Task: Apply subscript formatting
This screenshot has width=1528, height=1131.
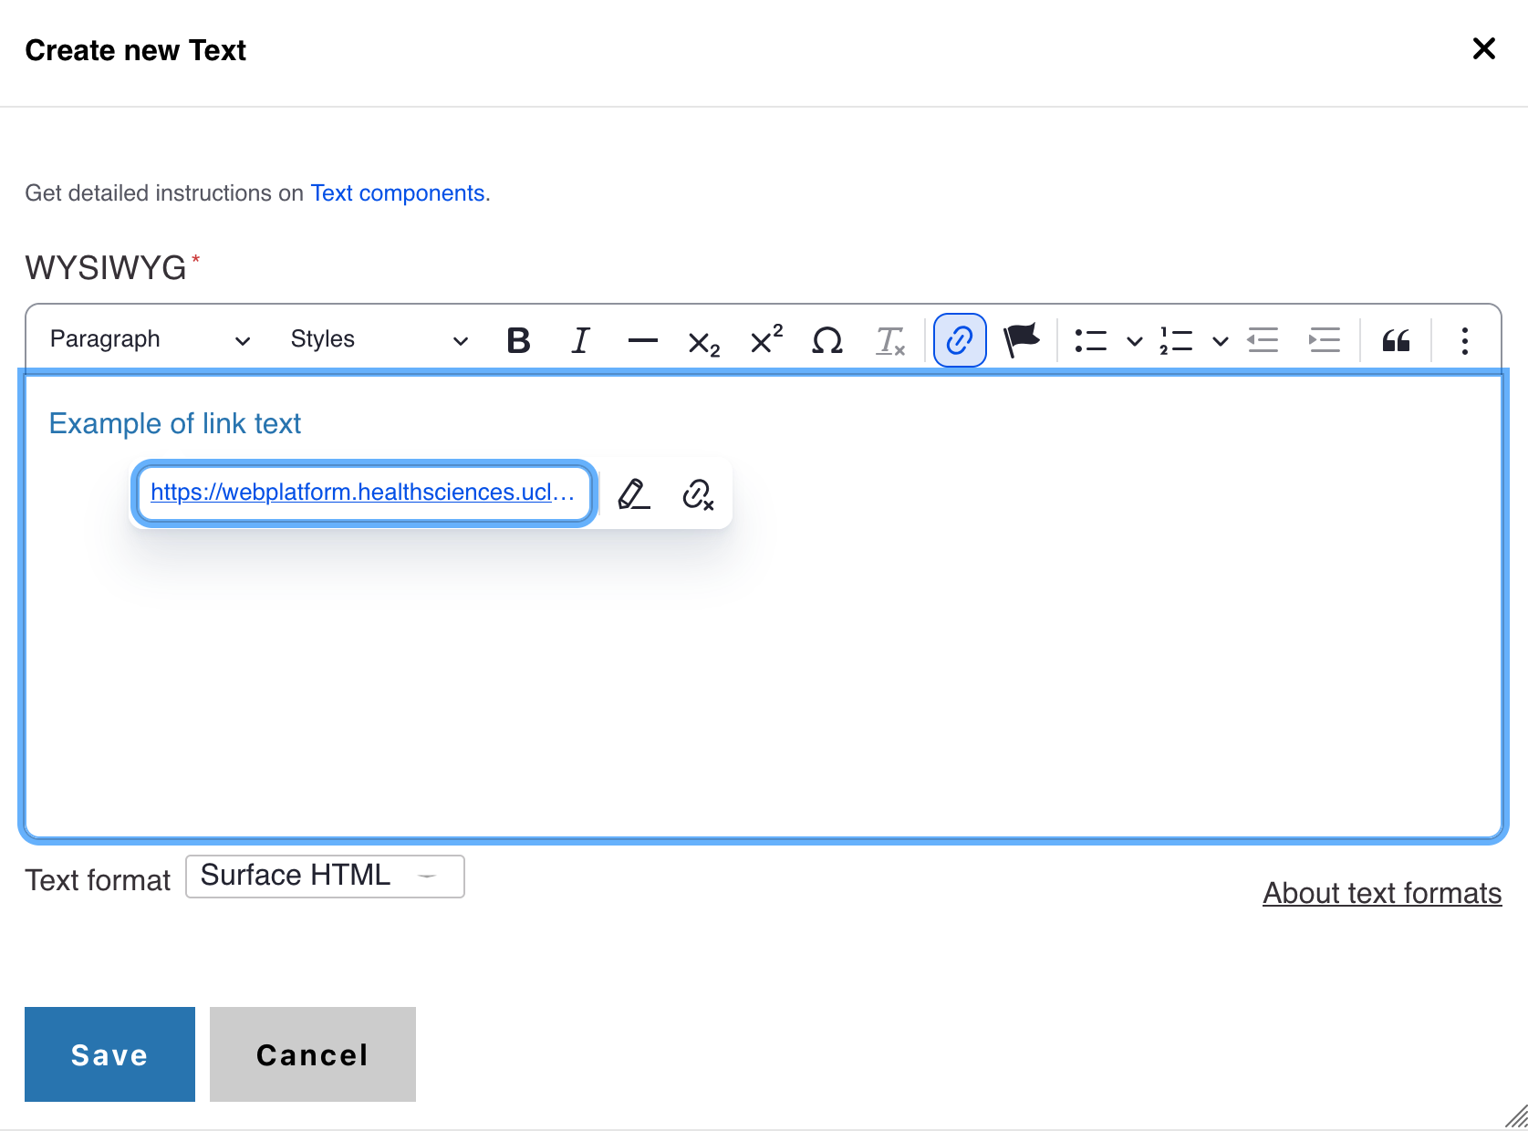Action: click(x=703, y=342)
